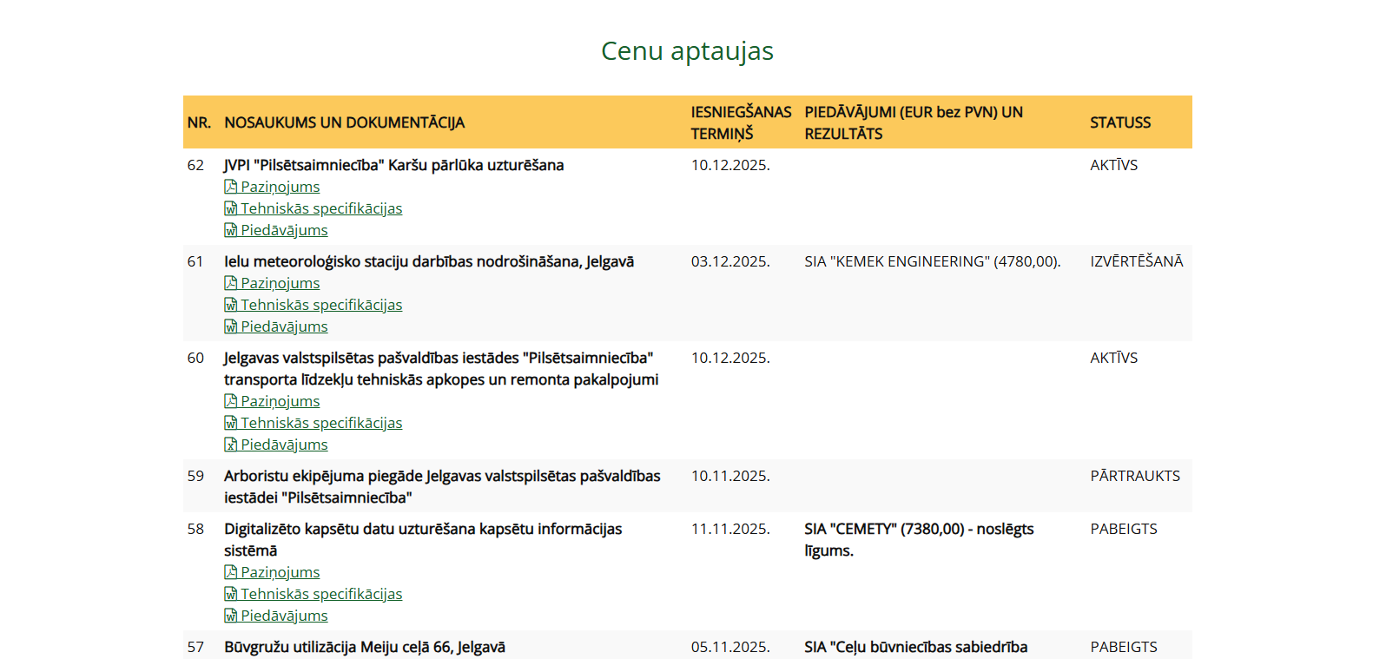1373x659 pixels.
Task: Click the Word icon beside row 61 Piedāvājums
Action: pyautogui.click(x=231, y=326)
